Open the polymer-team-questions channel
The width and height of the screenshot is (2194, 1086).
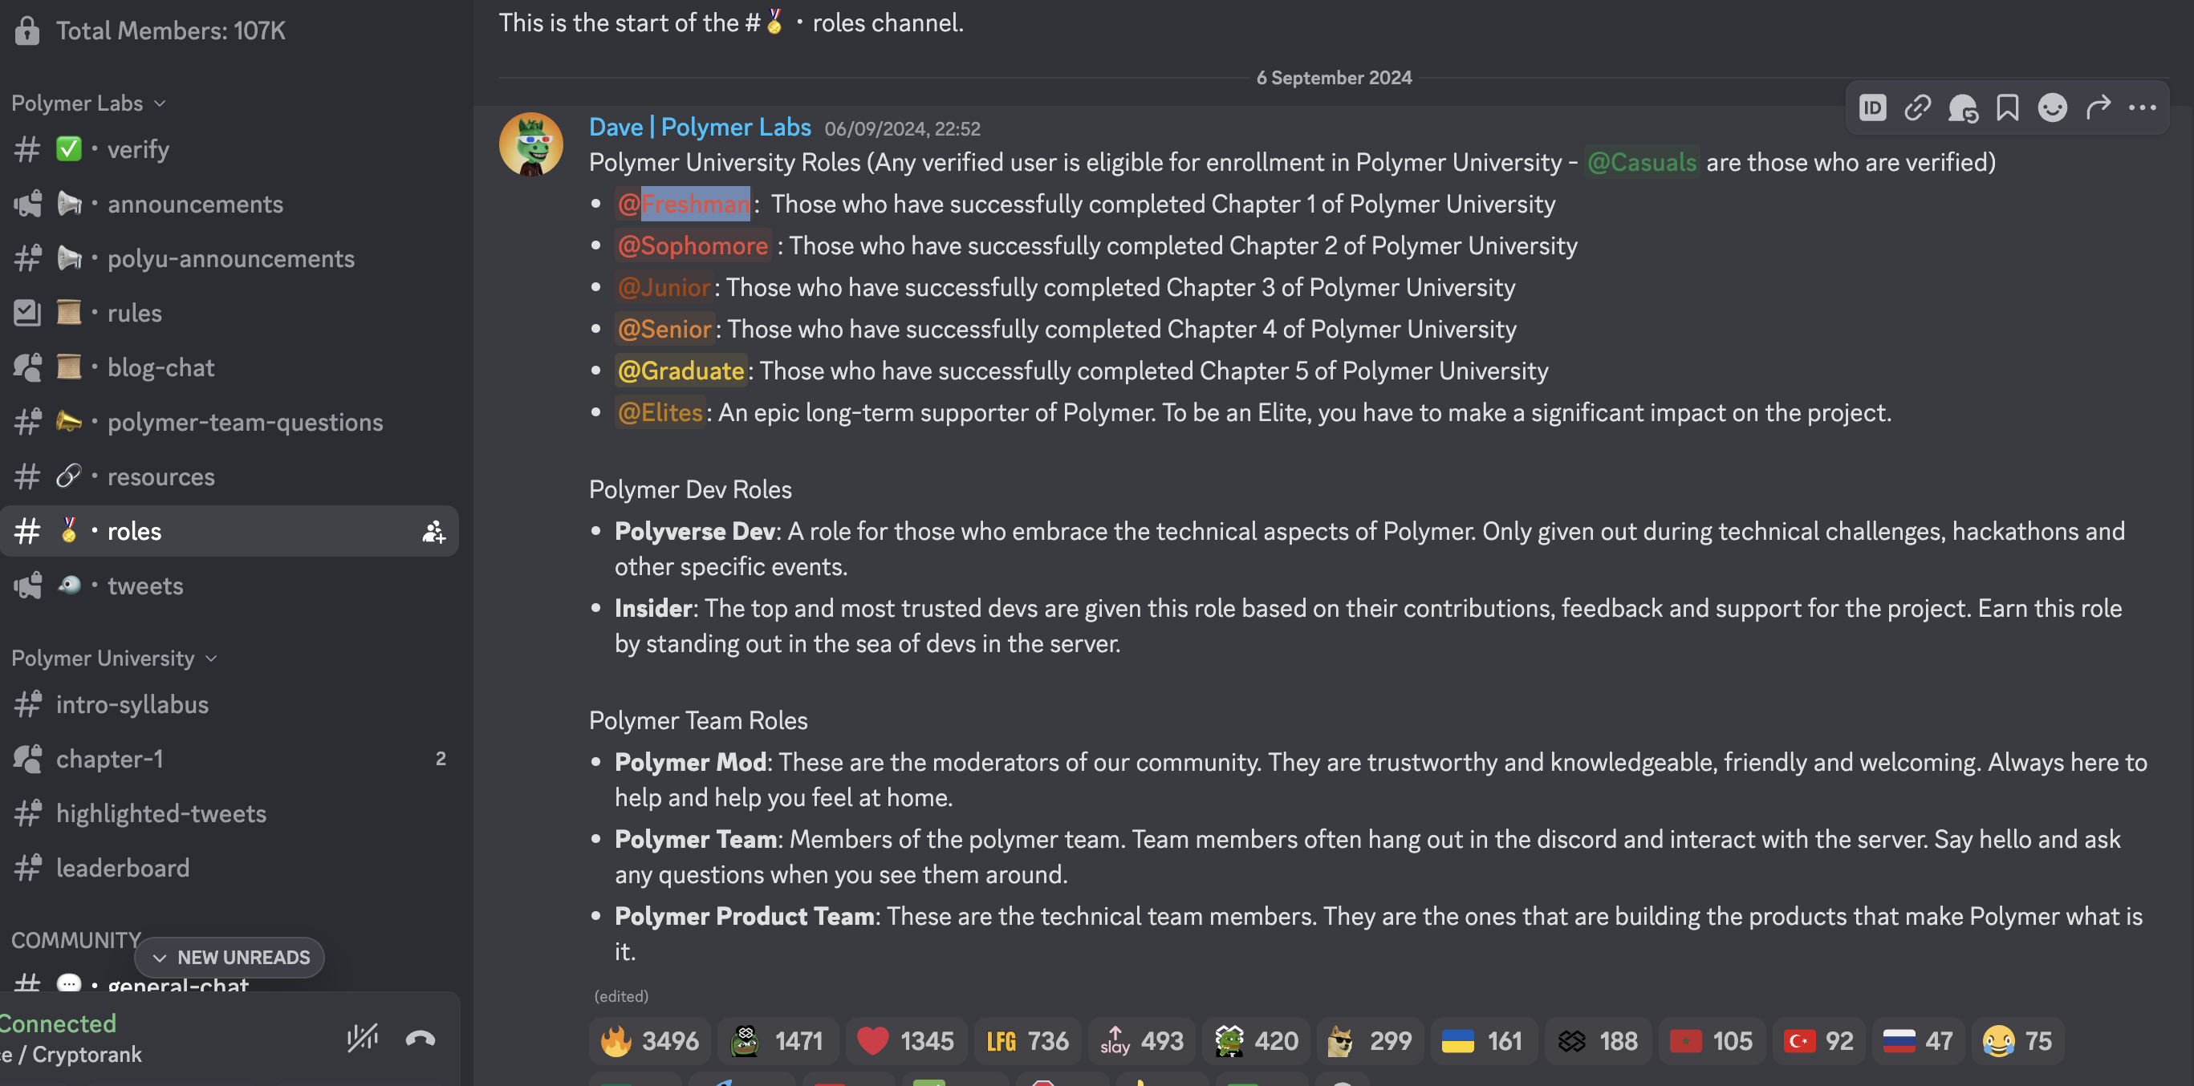point(229,422)
